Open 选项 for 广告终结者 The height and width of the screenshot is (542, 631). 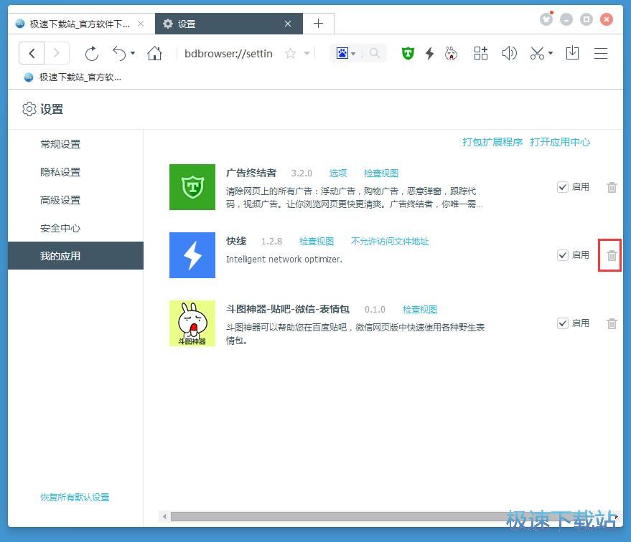(x=338, y=173)
